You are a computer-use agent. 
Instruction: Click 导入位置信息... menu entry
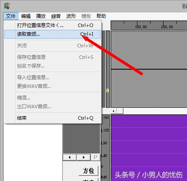(52, 78)
